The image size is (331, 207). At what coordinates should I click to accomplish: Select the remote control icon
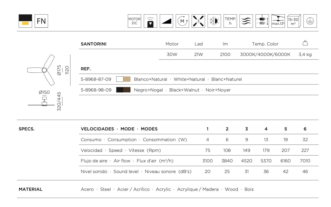150,21
